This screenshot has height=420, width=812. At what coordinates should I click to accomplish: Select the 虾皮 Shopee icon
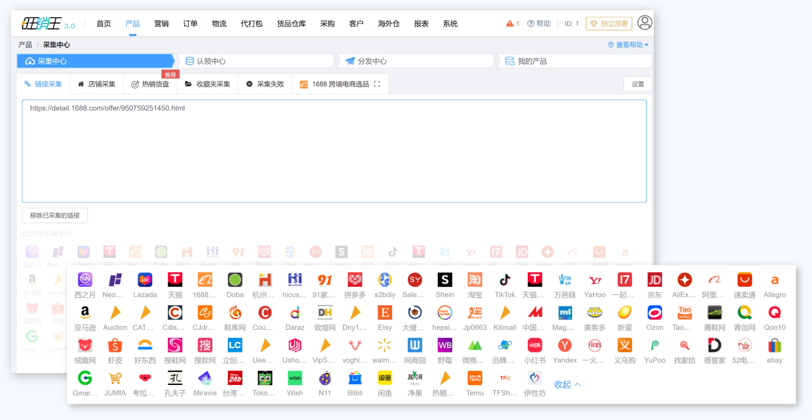pos(115,345)
